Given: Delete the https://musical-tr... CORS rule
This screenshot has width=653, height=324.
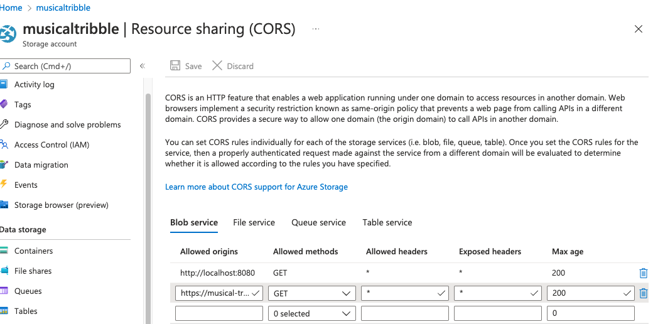Looking at the screenshot, I should tap(643, 293).
